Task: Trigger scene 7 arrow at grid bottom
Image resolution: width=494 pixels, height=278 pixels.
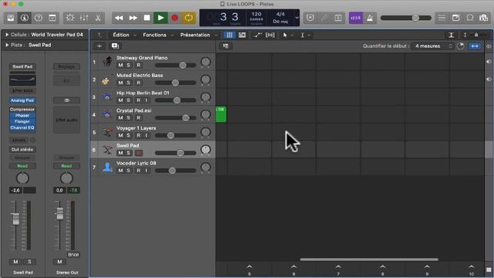Action: 338,267
